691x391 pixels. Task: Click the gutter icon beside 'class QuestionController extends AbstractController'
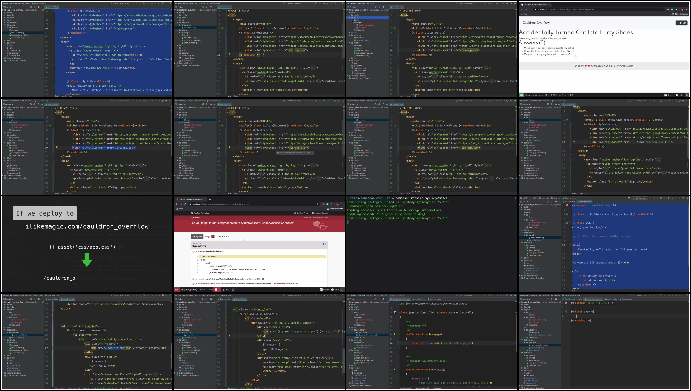395,312
